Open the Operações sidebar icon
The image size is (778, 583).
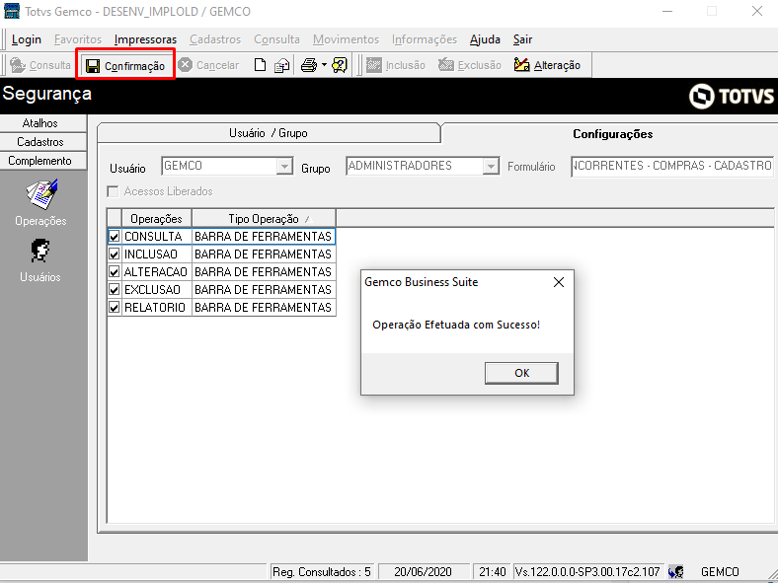coord(41,194)
